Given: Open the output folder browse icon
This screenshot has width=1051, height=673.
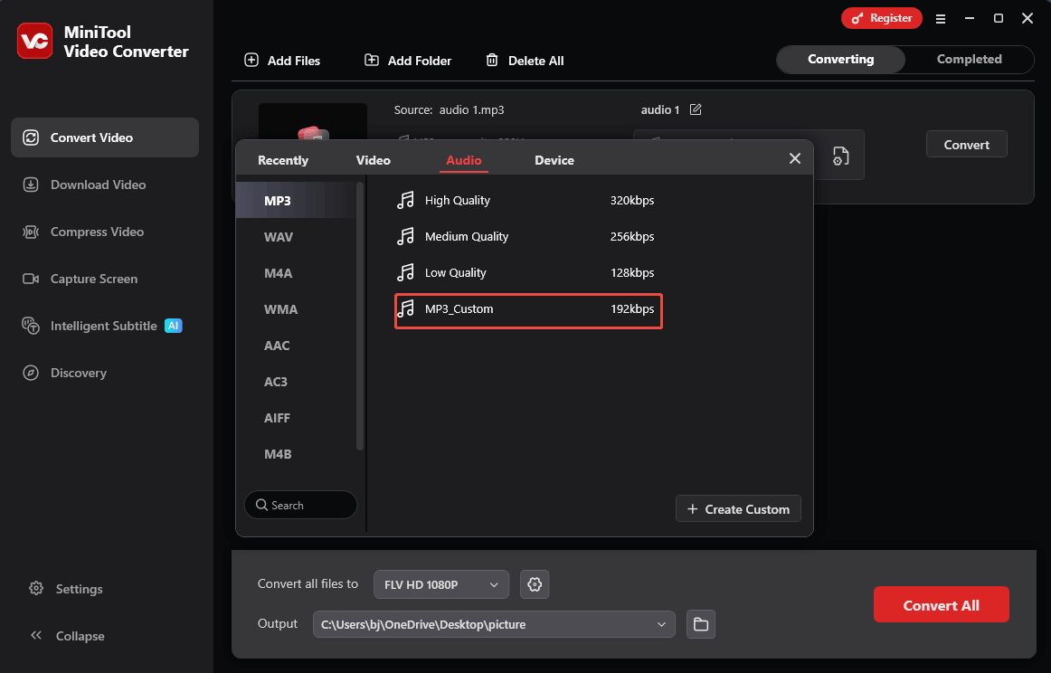Looking at the screenshot, I should (x=700, y=624).
